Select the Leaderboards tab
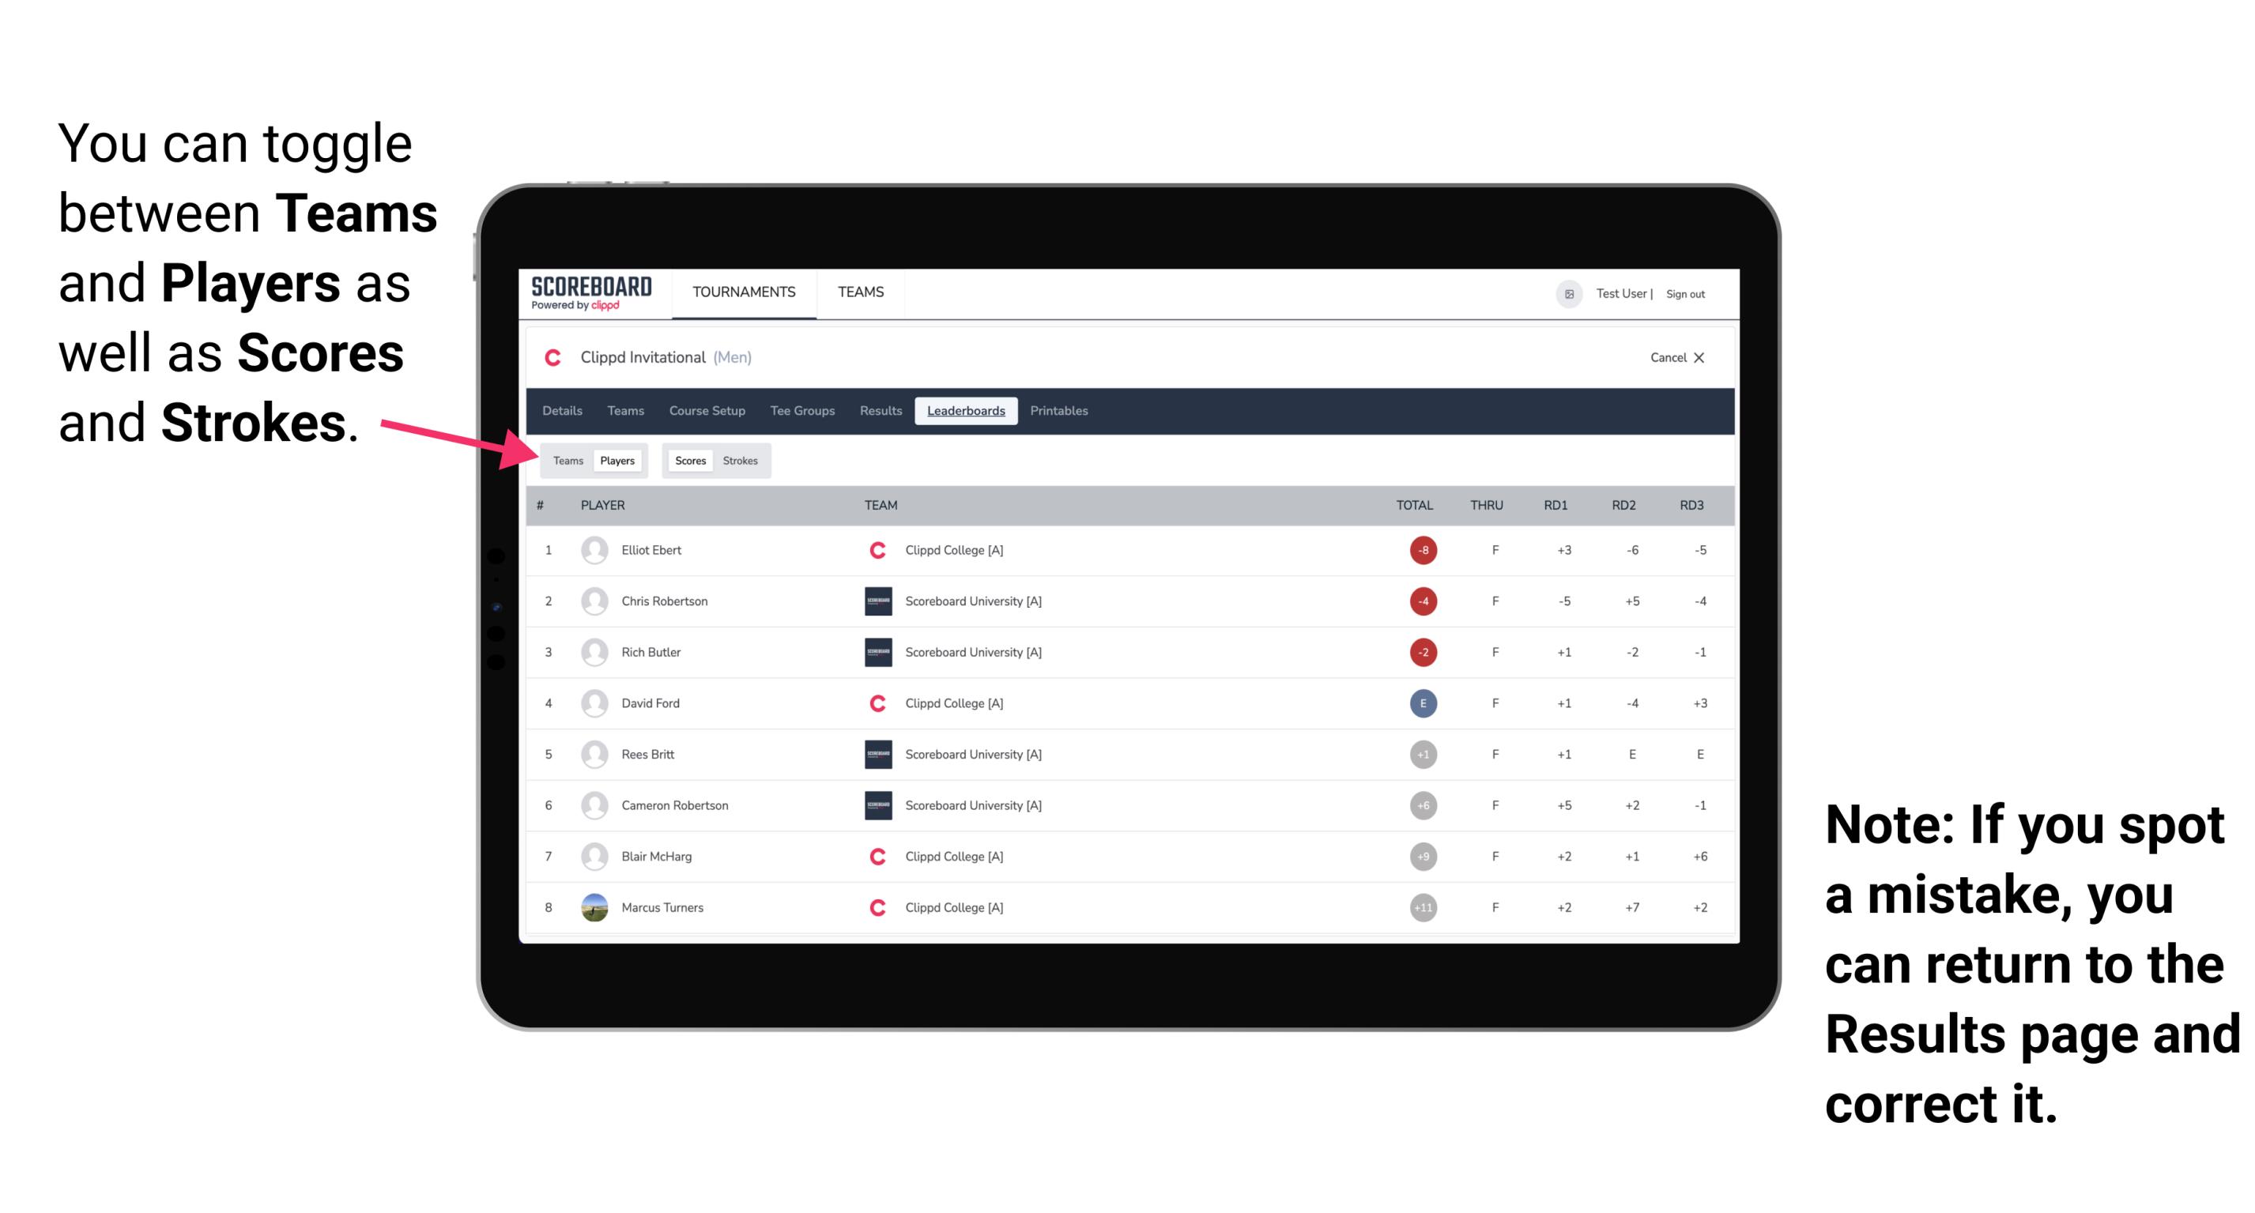Image resolution: width=2255 pixels, height=1213 pixels. 966,411
